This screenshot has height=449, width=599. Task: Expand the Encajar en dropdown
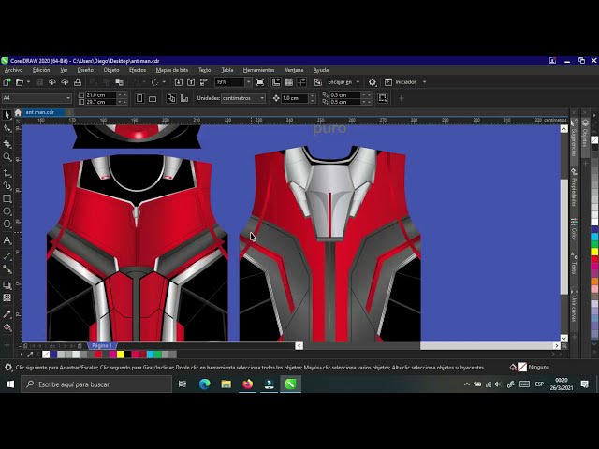click(358, 82)
